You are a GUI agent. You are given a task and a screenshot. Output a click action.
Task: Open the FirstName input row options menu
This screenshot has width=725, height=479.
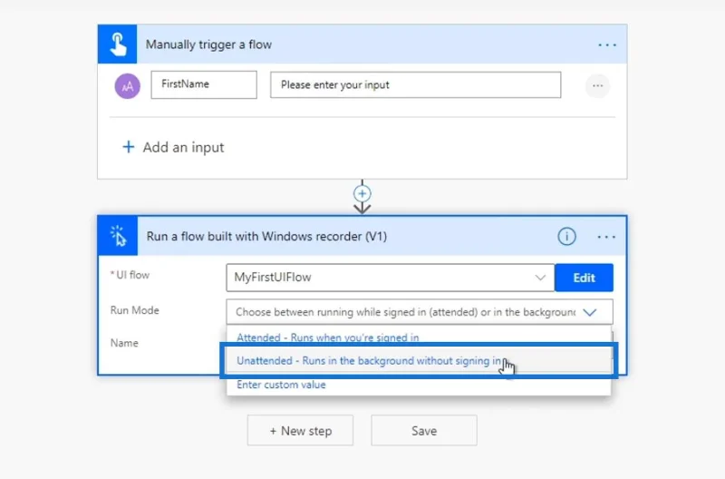tap(597, 85)
